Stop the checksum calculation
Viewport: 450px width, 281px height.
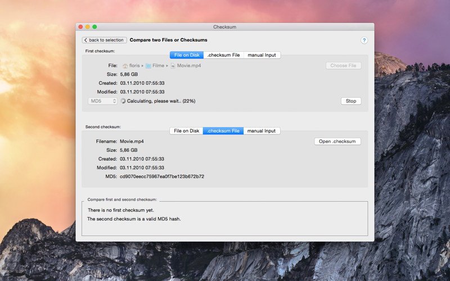[350, 101]
